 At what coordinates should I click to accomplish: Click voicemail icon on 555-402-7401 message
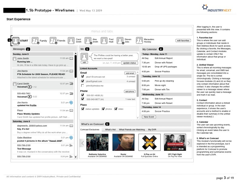pos(71,93)
